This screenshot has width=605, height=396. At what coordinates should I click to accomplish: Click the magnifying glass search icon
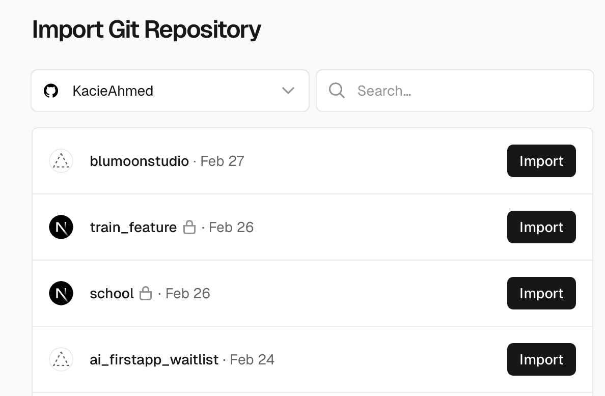(336, 90)
